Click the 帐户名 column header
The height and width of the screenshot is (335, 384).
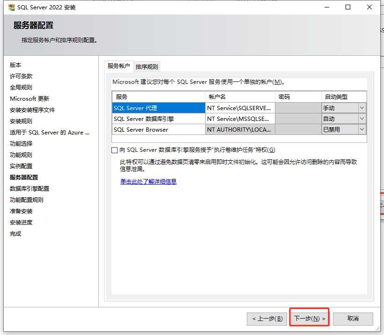[240, 97]
